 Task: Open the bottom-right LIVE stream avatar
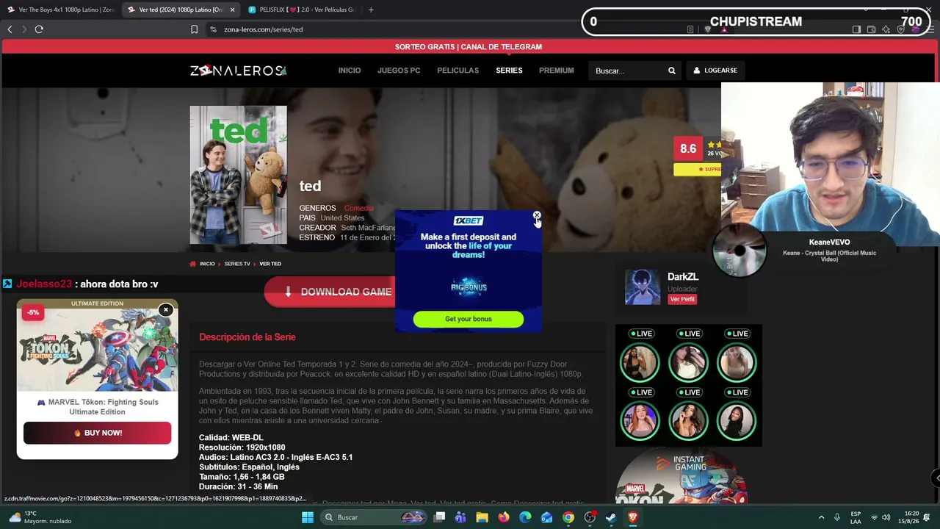click(x=737, y=420)
